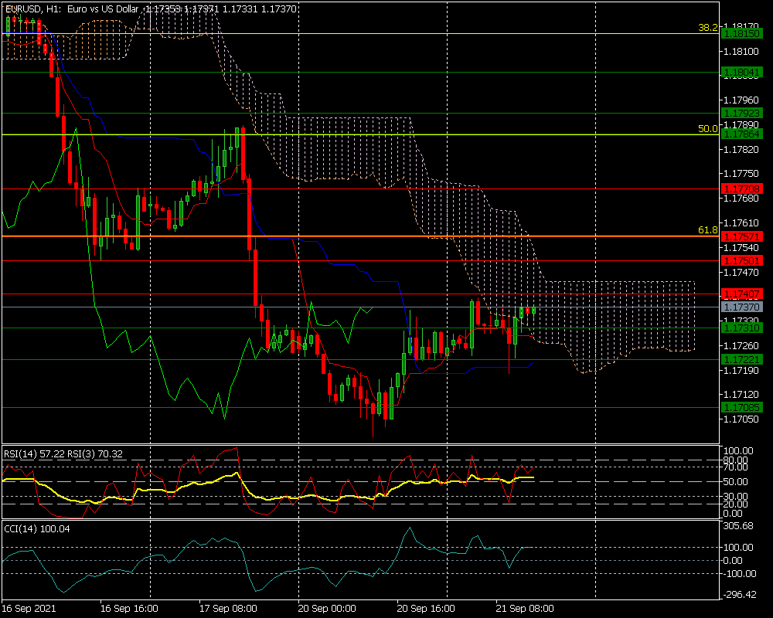The width and height of the screenshot is (773, 618).
Task: Click the green 1.17864 price tag
Action: [x=741, y=134]
